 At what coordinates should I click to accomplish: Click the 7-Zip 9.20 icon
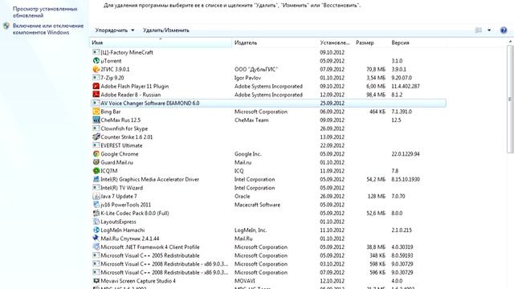coord(96,78)
